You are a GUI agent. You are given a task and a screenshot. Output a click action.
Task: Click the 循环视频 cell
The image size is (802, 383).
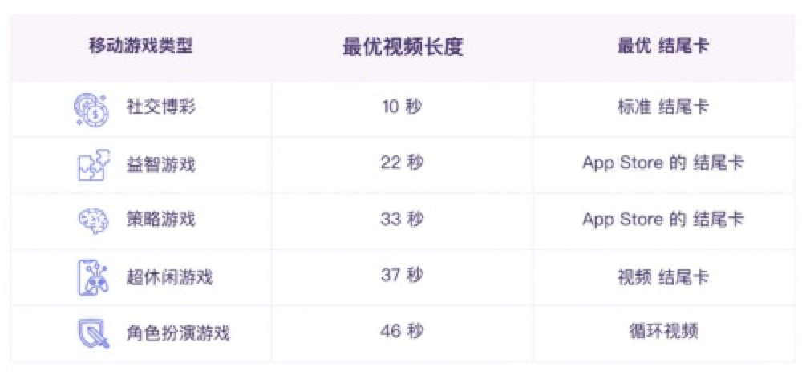(x=663, y=332)
